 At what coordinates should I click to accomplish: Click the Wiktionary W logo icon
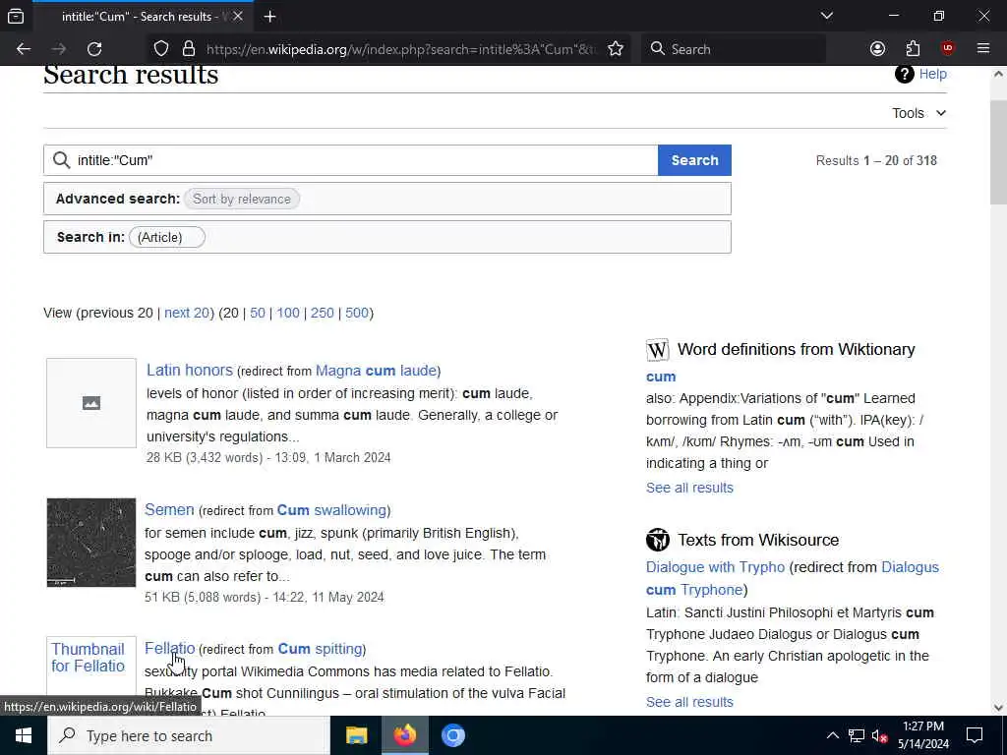658,350
